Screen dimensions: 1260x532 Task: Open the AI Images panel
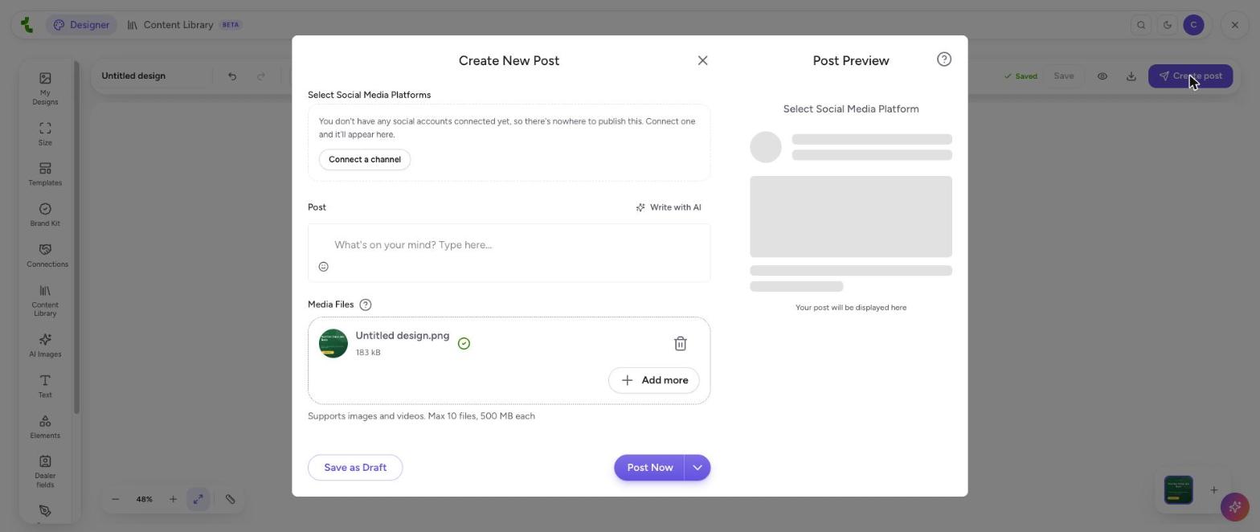(45, 346)
